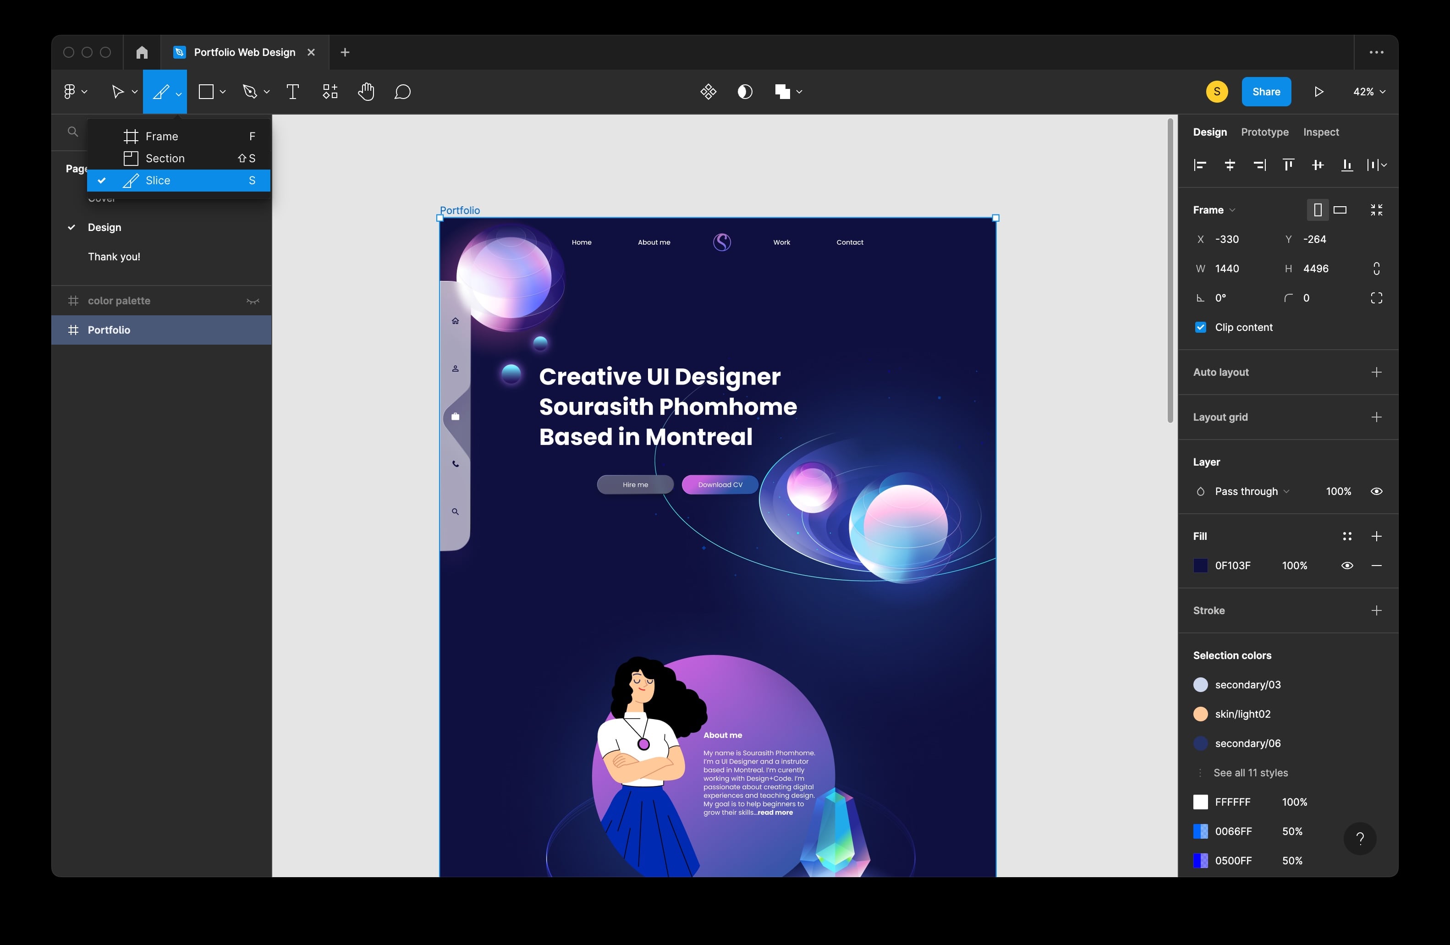Viewport: 1450px width, 945px height.
Task: Toggle the Clip content checkbox
Action: [1200, 327]
